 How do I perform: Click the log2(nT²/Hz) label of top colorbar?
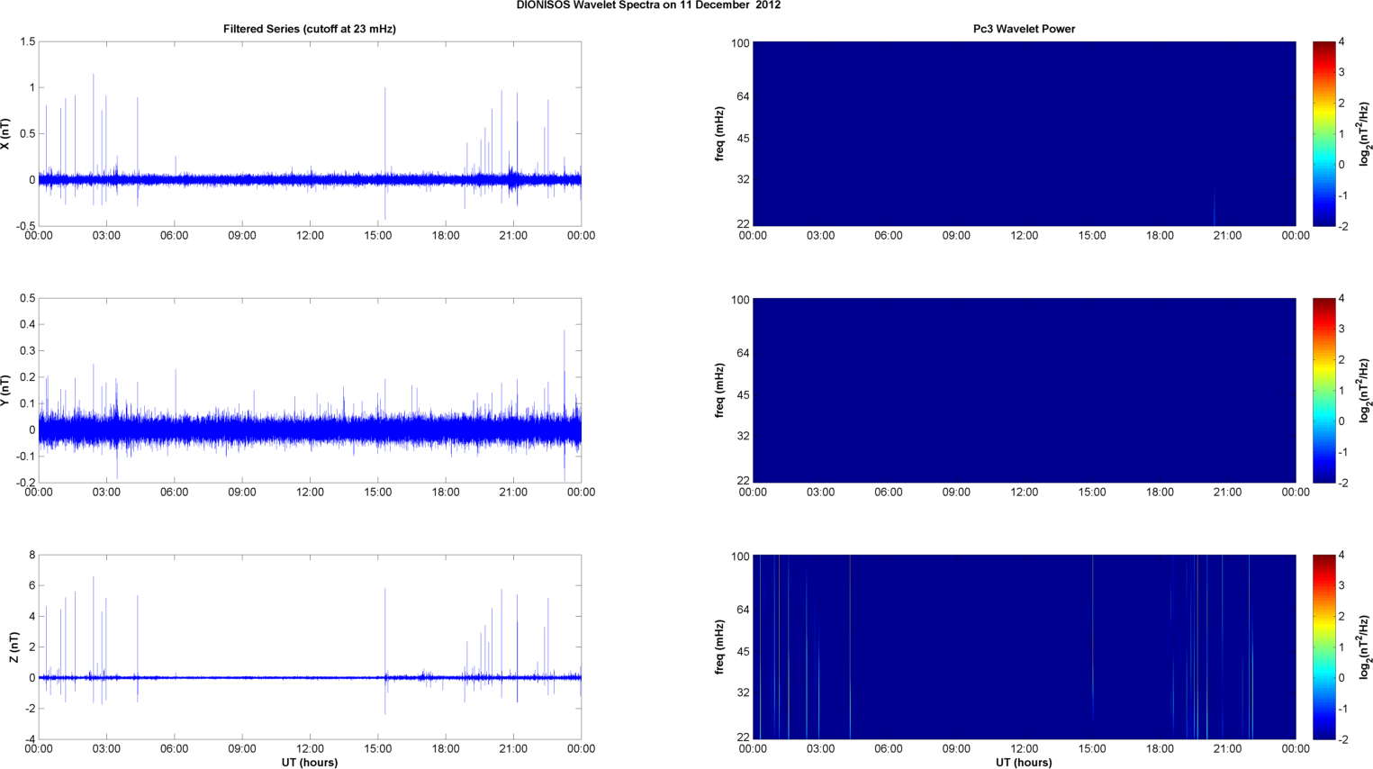point(1365,134)
